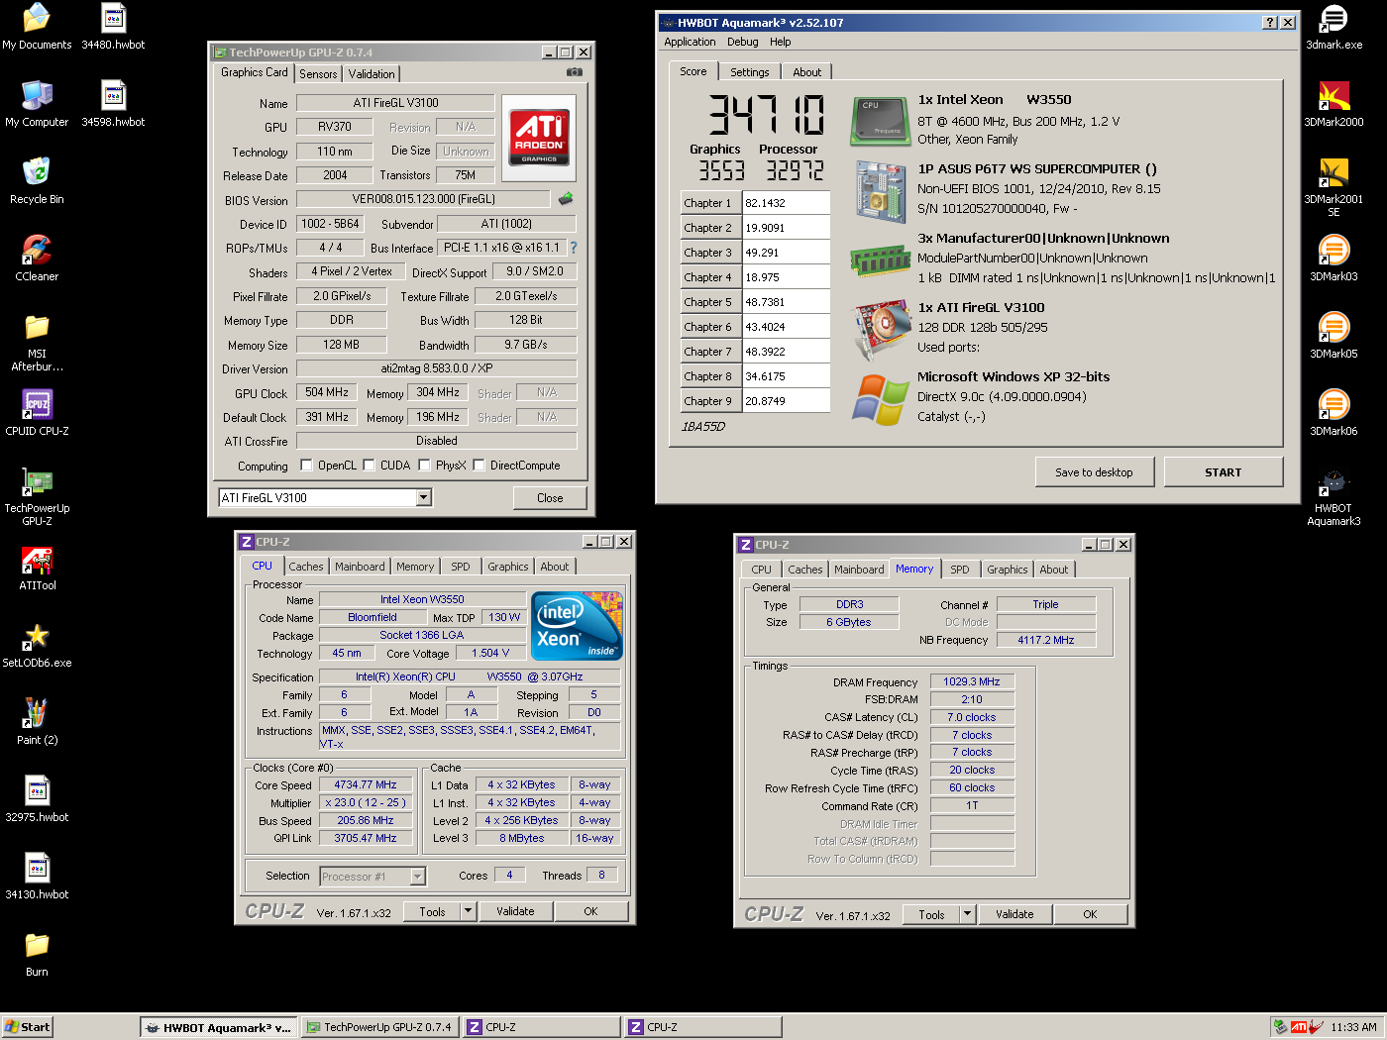The width and height of the screenshot is (1387, 1040).
Task: Click the Intel Xeon inside logo in CPU-Z
Action: tap(577, 625)
